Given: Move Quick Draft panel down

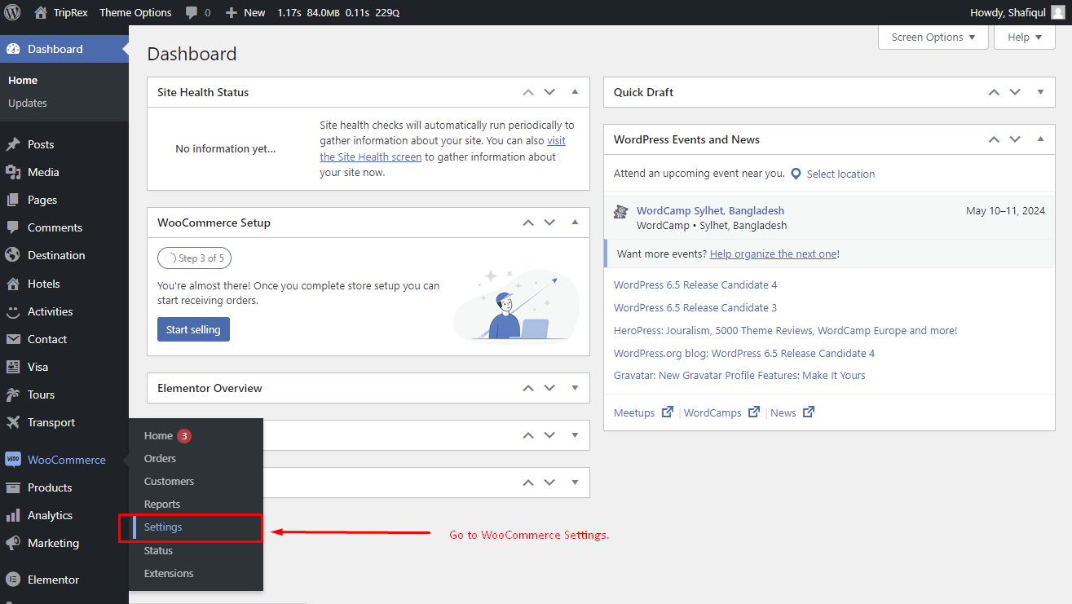Looking at the screenshot, I should tap(1015, 92).
